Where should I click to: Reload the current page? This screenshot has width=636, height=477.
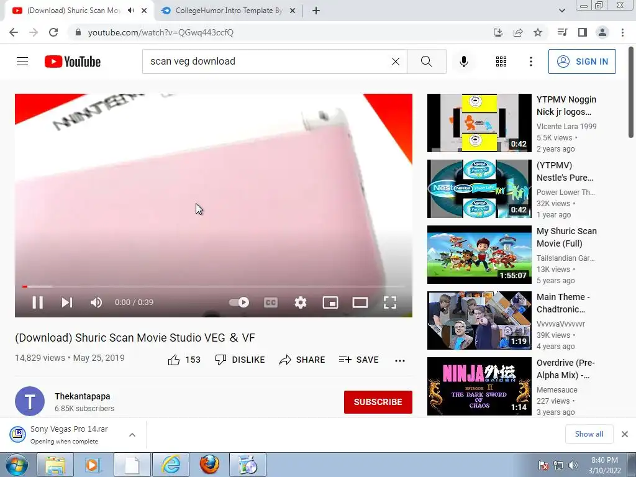[x=53, y=32]
